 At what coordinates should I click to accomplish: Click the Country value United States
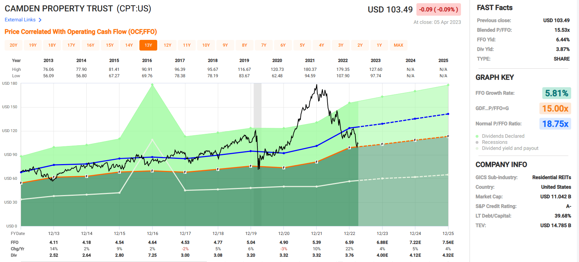(556, 187)
